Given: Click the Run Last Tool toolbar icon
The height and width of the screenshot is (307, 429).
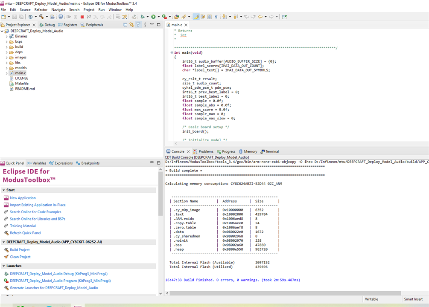Looking at the screenshot, I should (164, 17).
